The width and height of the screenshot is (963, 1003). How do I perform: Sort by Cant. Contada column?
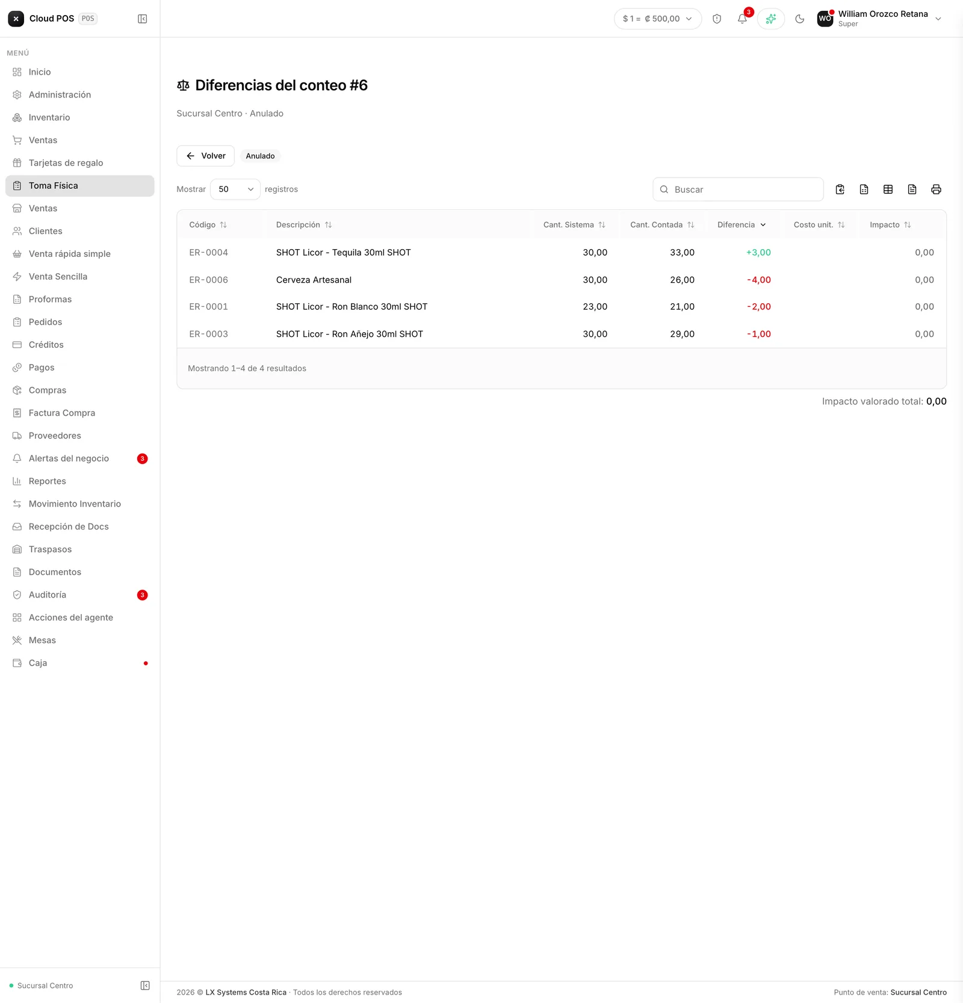[662, 224]
